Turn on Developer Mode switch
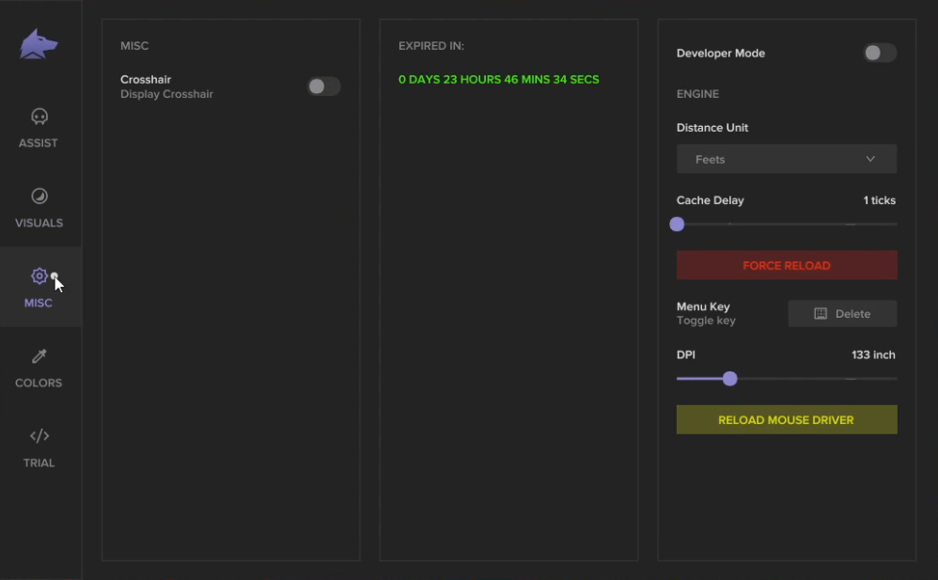Screen dimensions: 938x580 [880, 53]
